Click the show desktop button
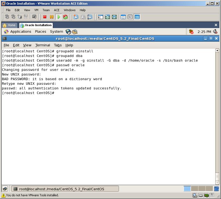The image size is (221, 199). (x=5, y=189)
